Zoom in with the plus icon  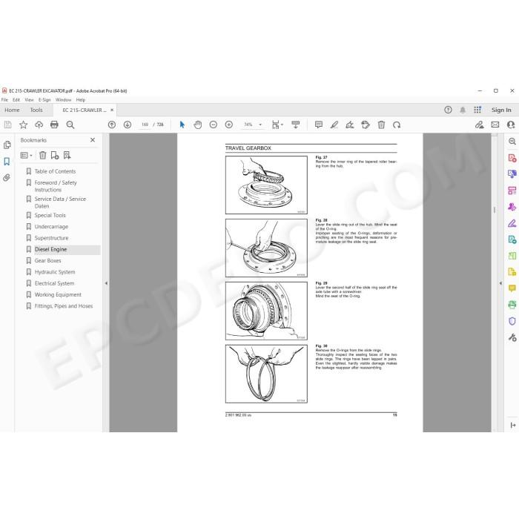click(x=228, y=125)
